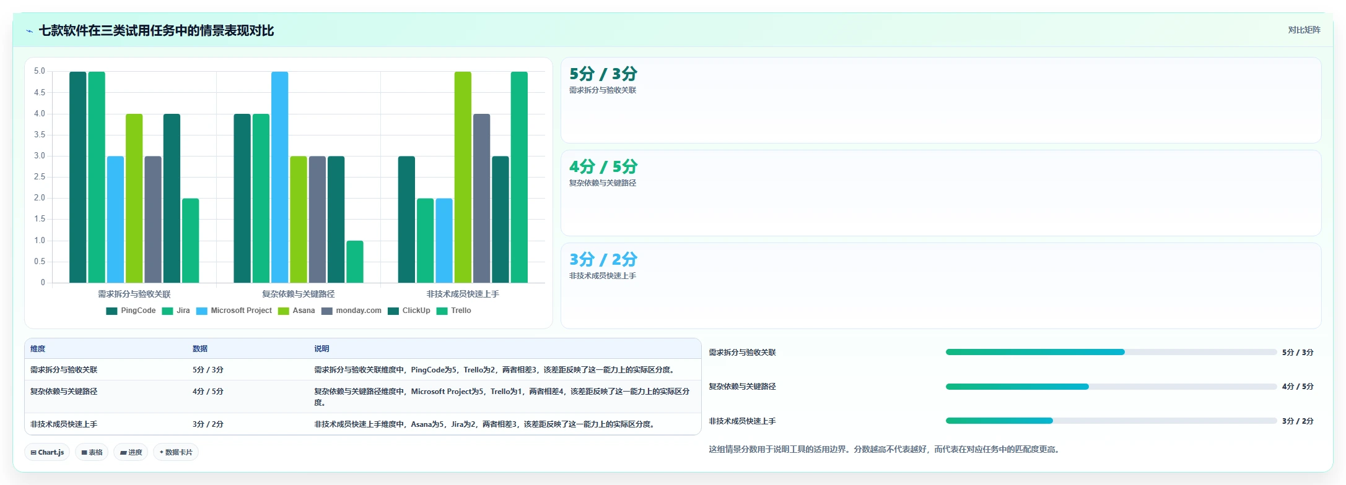
Task: Click the shortest Trello bar in 复杂依赖与关键路径
Action: (355, 262)
